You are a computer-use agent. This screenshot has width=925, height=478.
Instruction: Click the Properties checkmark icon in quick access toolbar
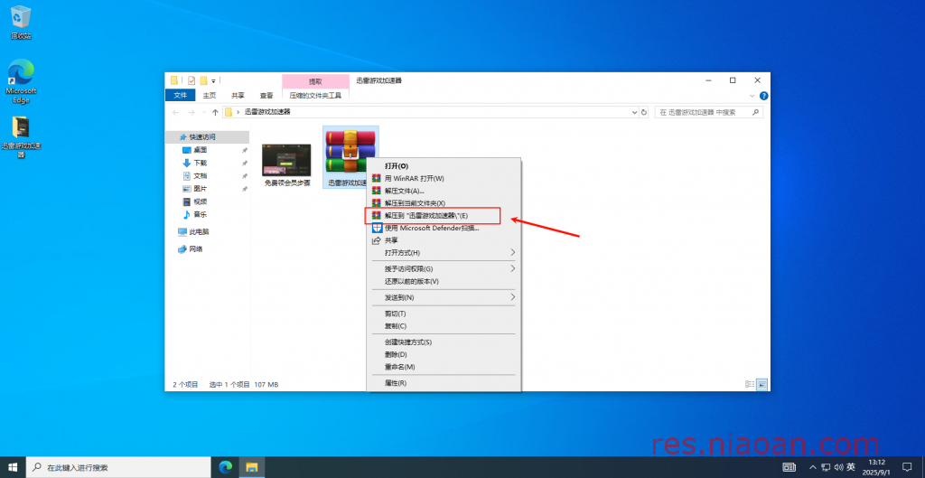pos(192,80)
